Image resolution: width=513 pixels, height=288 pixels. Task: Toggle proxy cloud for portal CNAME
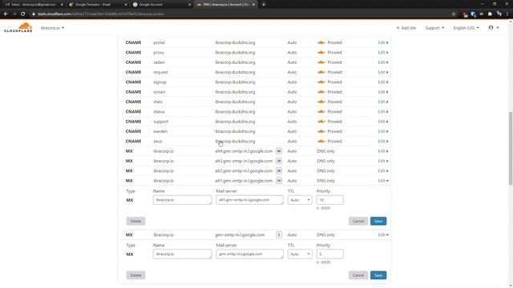(321, 42)
